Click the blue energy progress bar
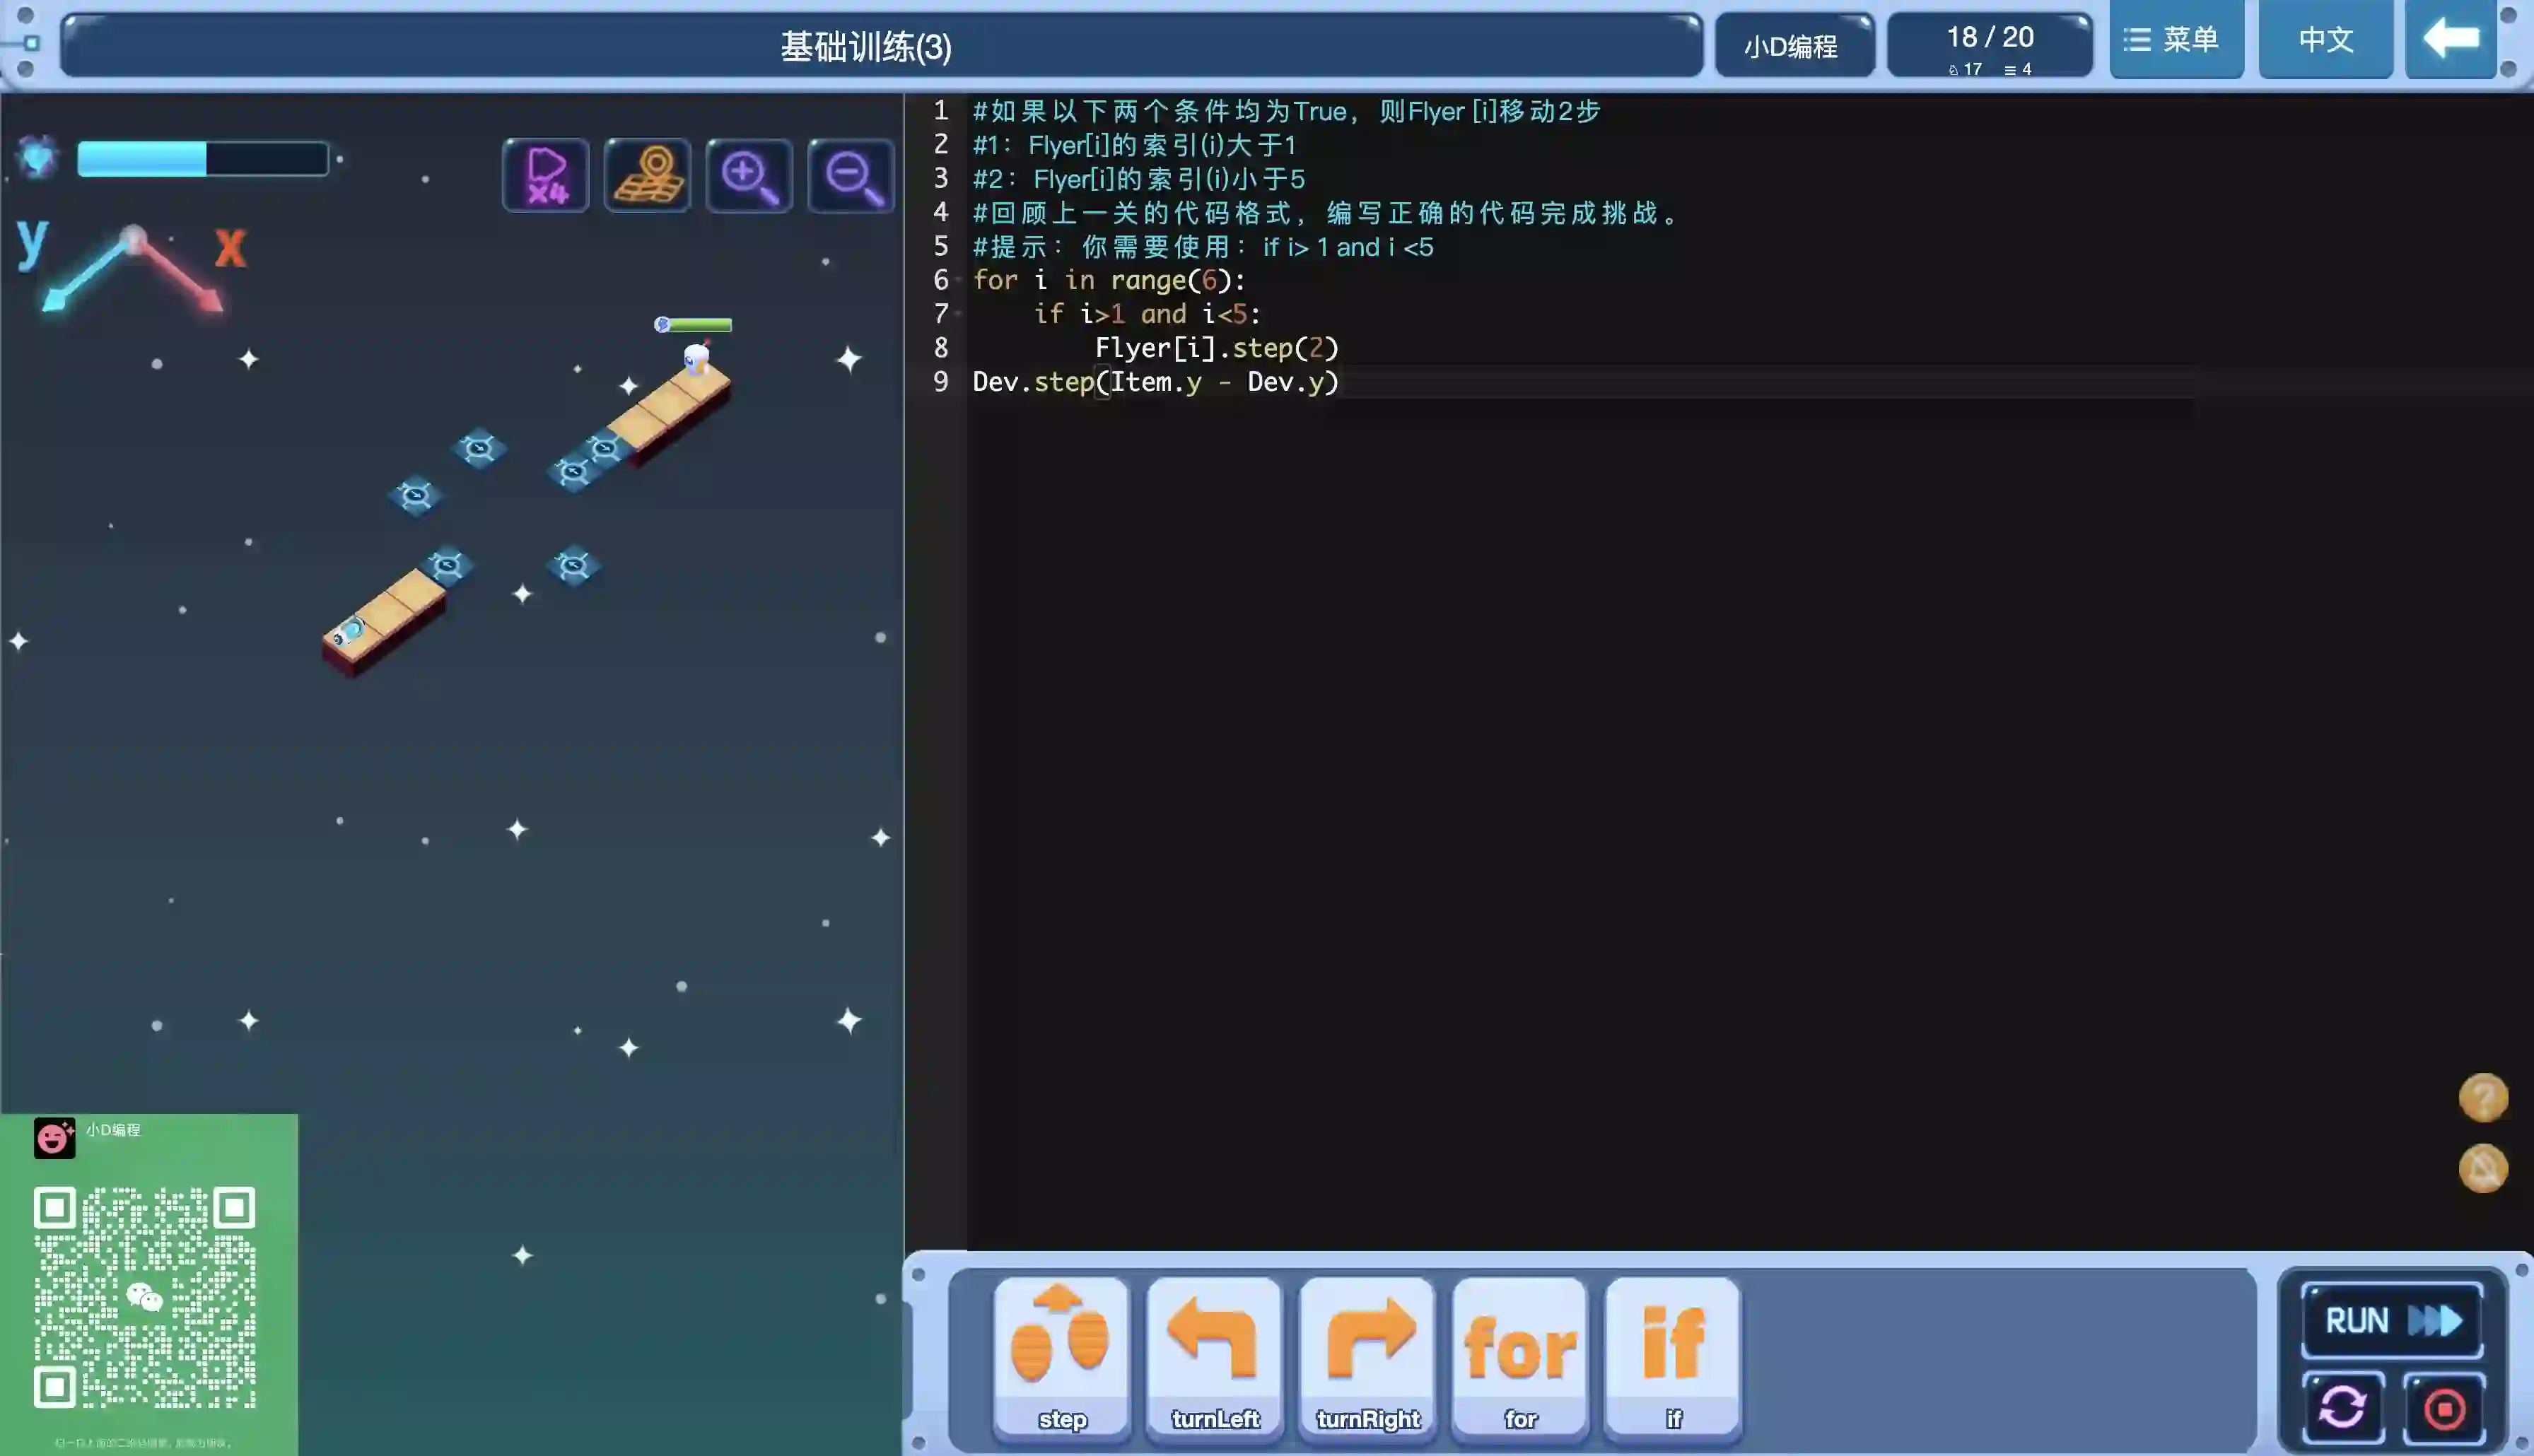Viewport: 2534px width, 1456px height. (203, 159)
